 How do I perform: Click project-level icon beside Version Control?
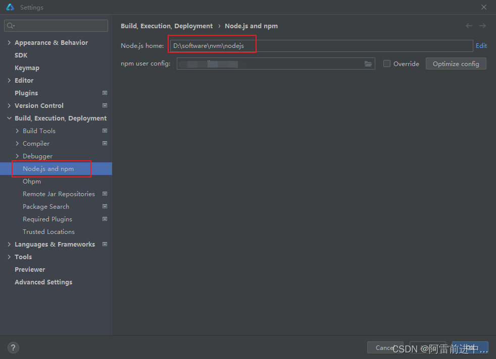pyautogui.click(x=105, y=105)
